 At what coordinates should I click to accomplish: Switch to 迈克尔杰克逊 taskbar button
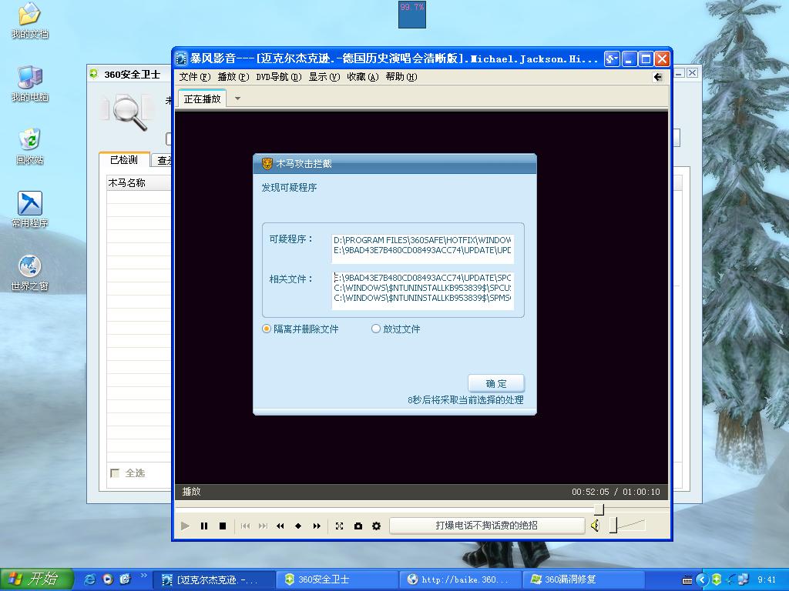pyautogui.click(x=214, y=580)
